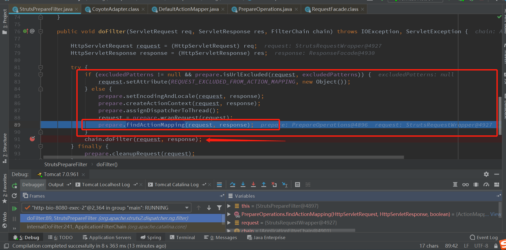
Task: Click Force Step Into red arrow
Action: tap(253, 185)
